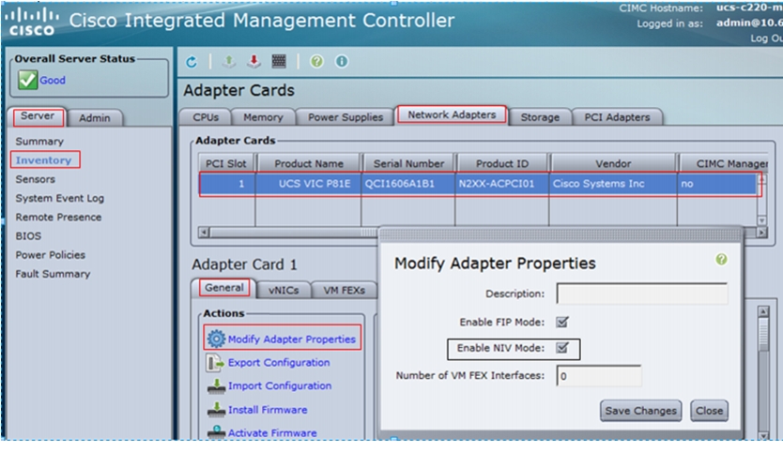Screen dimensions: 783x453
Task: Click the vertical scrollbar thumb of Adapter Card 1 panel
Action: [763, 335]
